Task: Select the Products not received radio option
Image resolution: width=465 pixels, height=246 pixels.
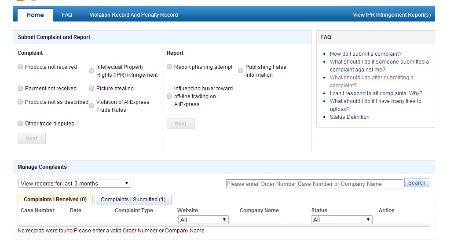Action: [20, 67]
